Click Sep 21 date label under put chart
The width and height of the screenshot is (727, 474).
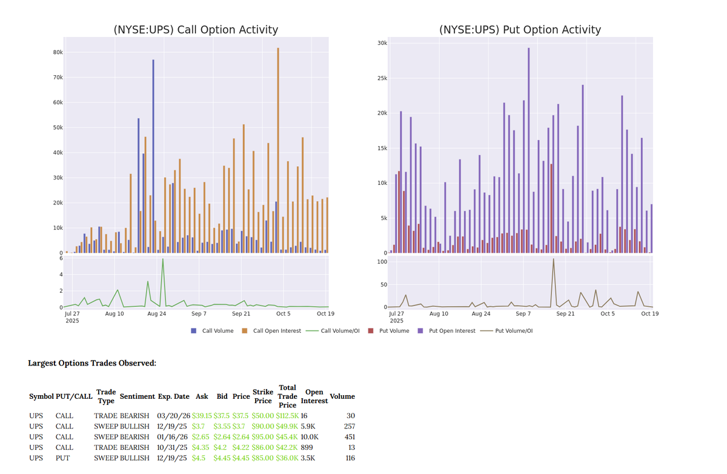click(565, 313)
